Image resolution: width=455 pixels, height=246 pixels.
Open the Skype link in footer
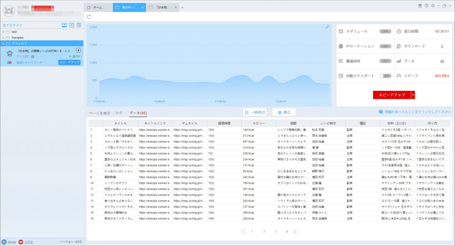11,242
